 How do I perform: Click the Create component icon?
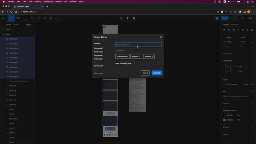click(x=121, y=18)
